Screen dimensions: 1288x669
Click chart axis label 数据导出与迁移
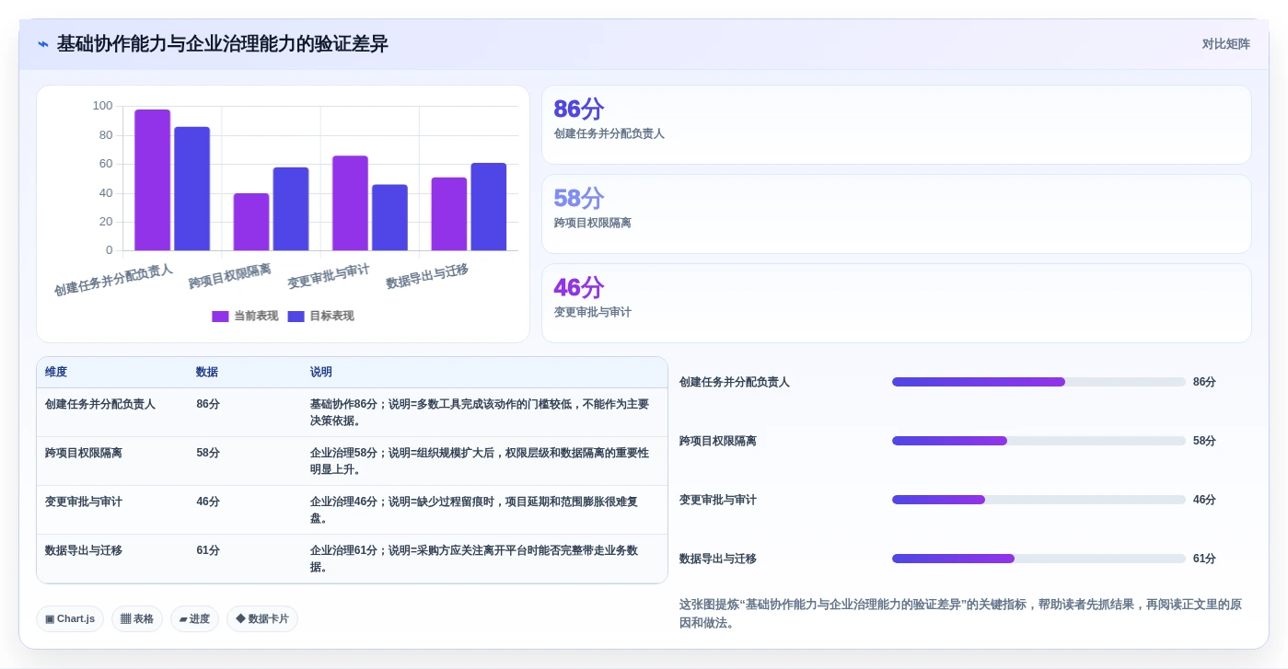[x=427, y=276]
